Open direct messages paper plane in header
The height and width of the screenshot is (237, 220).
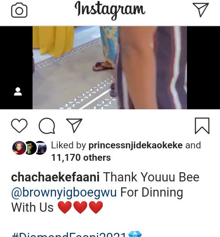[x=201, y=10]
